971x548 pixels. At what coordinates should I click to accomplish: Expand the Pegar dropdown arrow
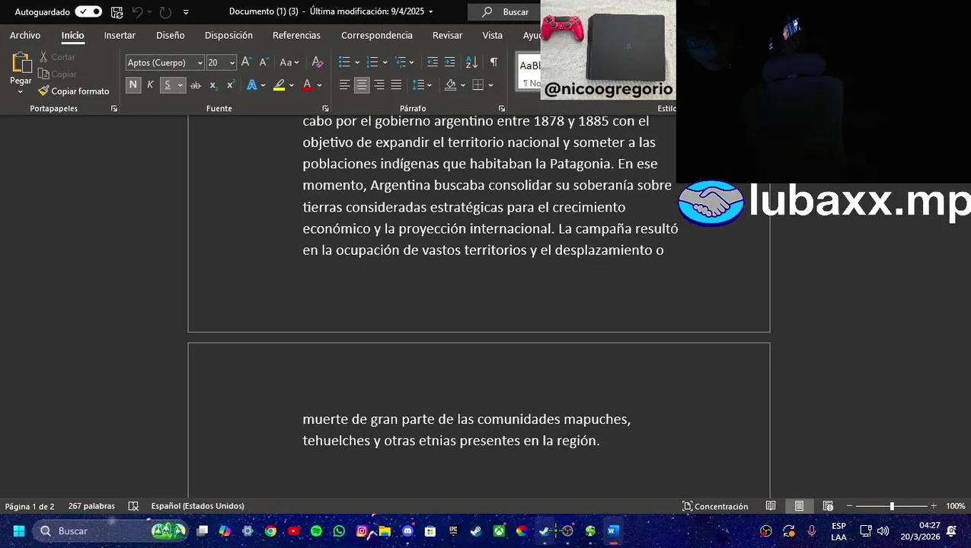[x=21, y=91]
